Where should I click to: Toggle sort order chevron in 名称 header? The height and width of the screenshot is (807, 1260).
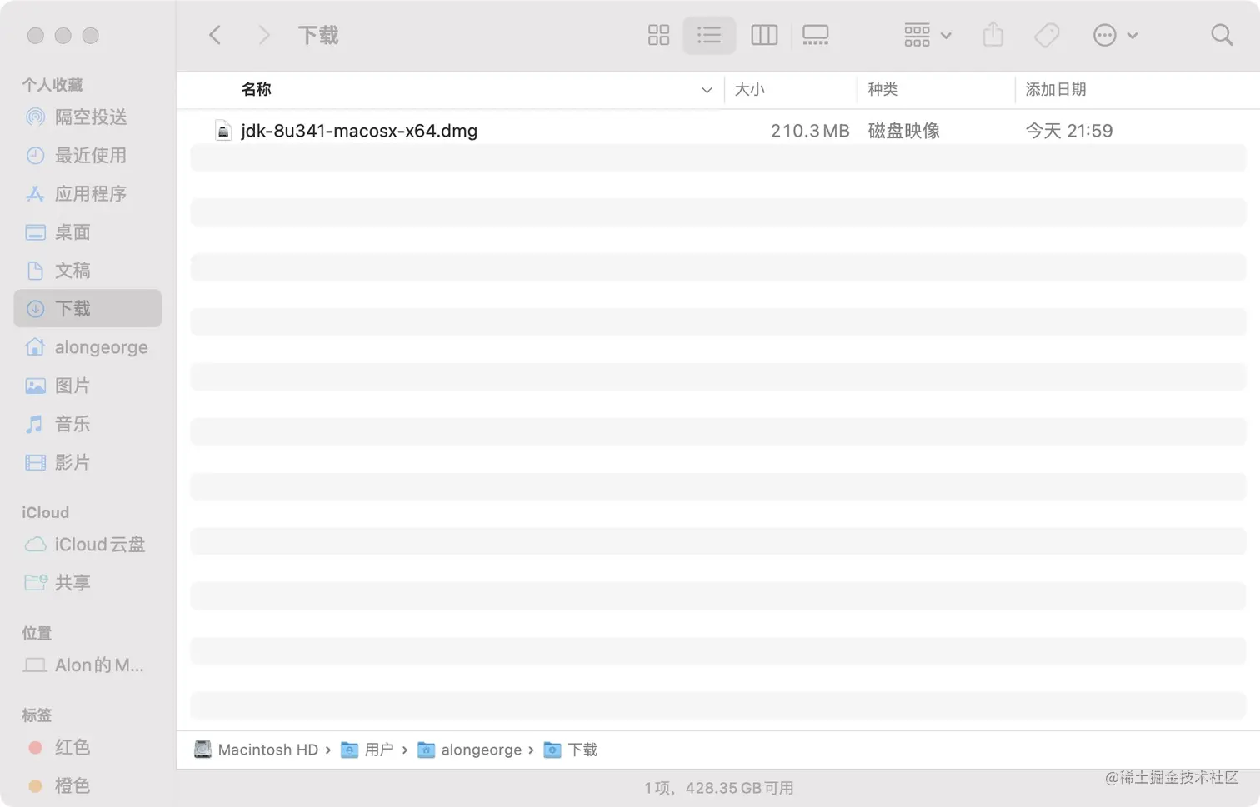coord(707,90)
